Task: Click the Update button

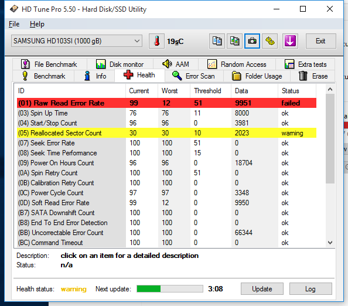Action: click(x=262, y=288)
